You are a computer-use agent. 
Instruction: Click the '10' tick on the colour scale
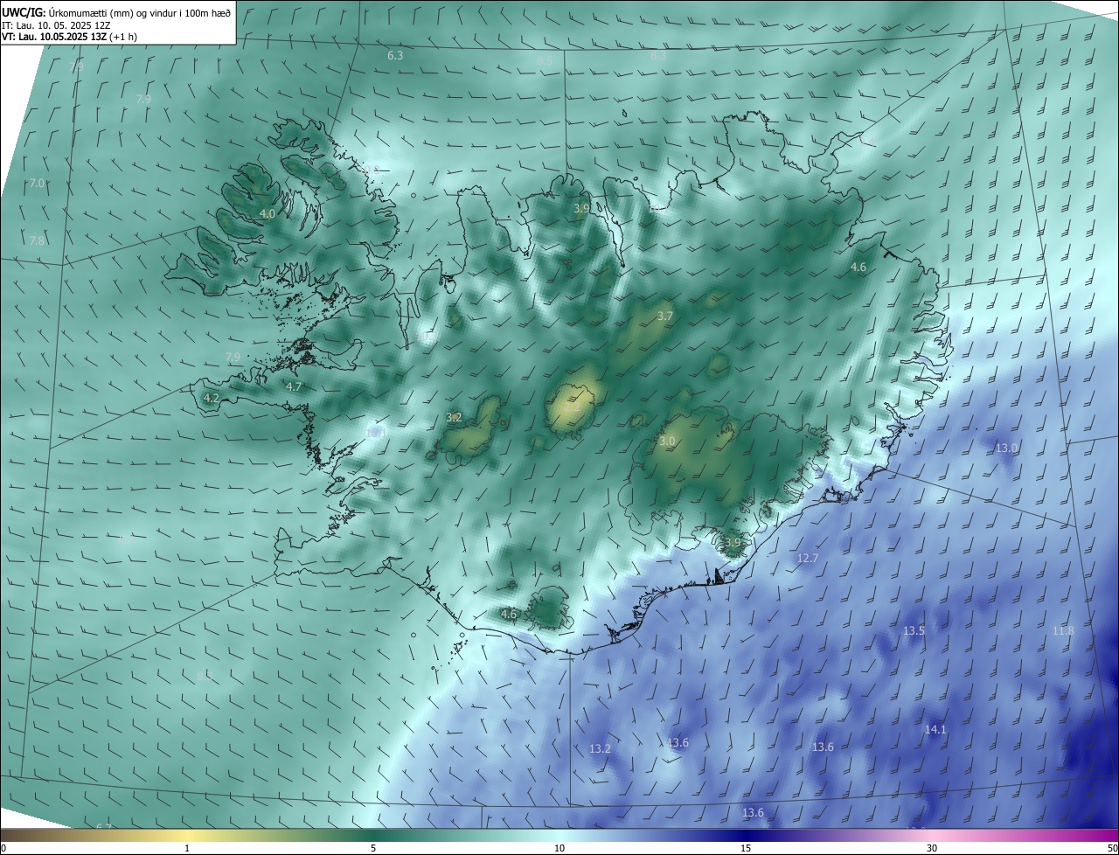559,848
